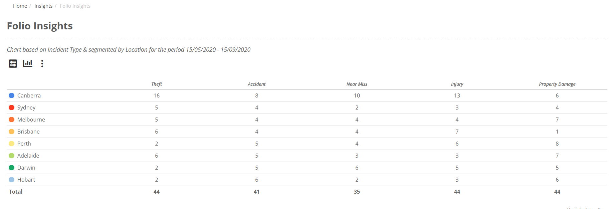Open the filter settings sliders icon
The width and height of the screenshot is (609, 209).
[13, 63]
